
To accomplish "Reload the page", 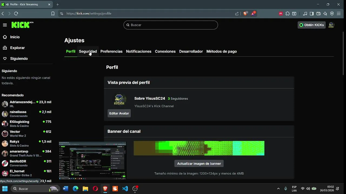I will 16,13.
